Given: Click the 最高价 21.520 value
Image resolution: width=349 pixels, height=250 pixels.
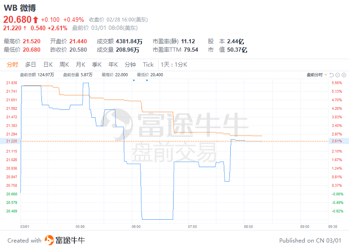Looking at the screenshot, I should [x=32, y=41].
